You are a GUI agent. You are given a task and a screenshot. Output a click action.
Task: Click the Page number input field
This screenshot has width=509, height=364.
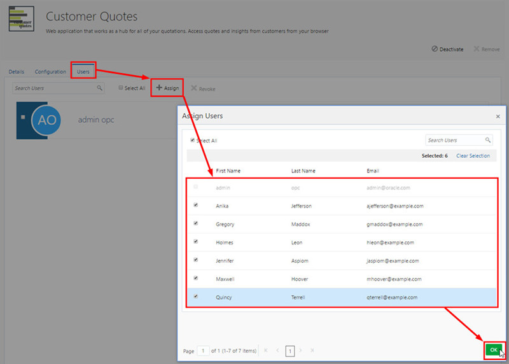point(203,351)
